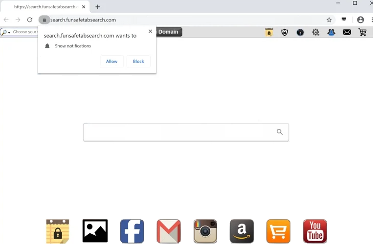Open the orange shopping cart tile

pos(278,231)
